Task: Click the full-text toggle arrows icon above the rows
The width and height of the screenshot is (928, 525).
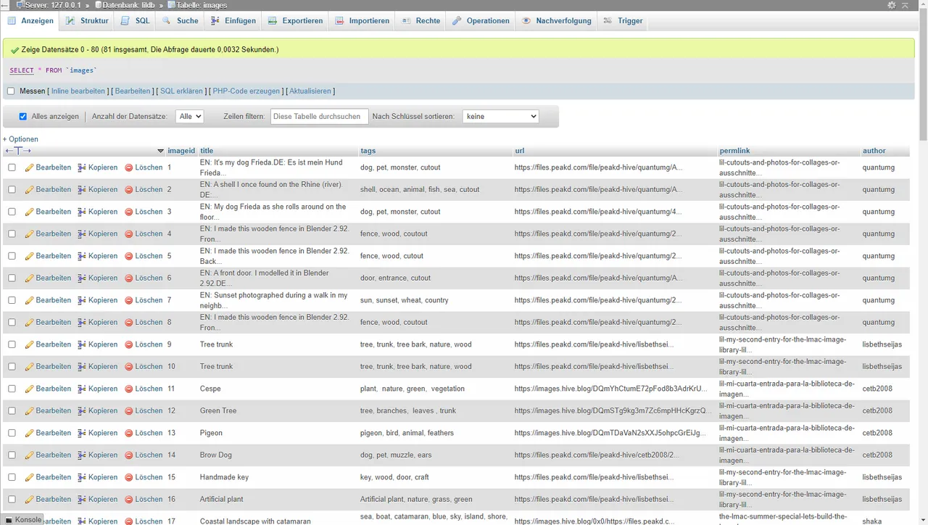Action: coord(18,151)
